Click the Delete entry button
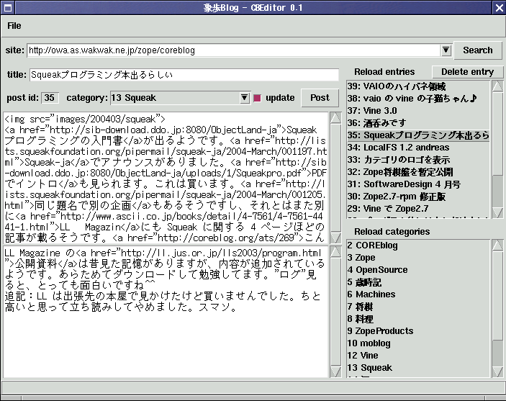This screenshot has width=506, height=401. tap(467, 72)
